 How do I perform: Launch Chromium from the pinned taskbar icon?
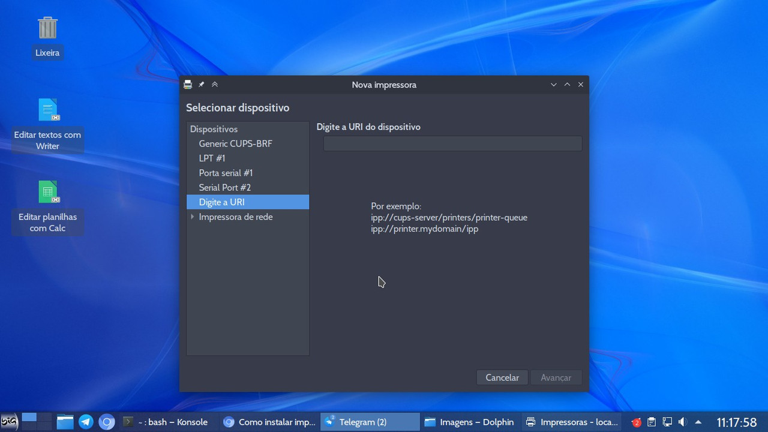point(107,422)
